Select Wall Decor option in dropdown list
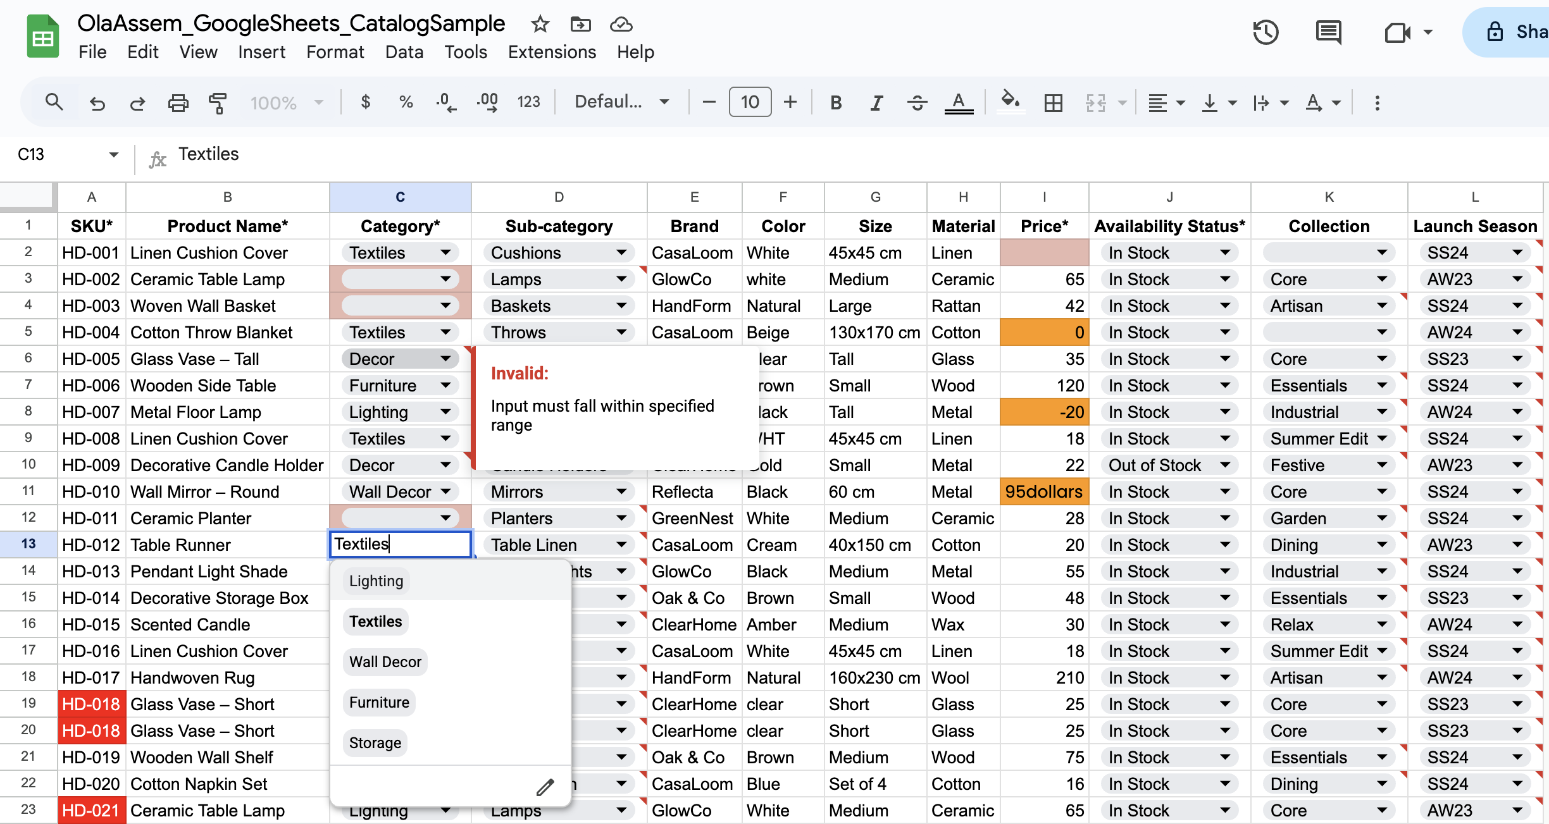 pyautogui.click(x=385, y=662)
